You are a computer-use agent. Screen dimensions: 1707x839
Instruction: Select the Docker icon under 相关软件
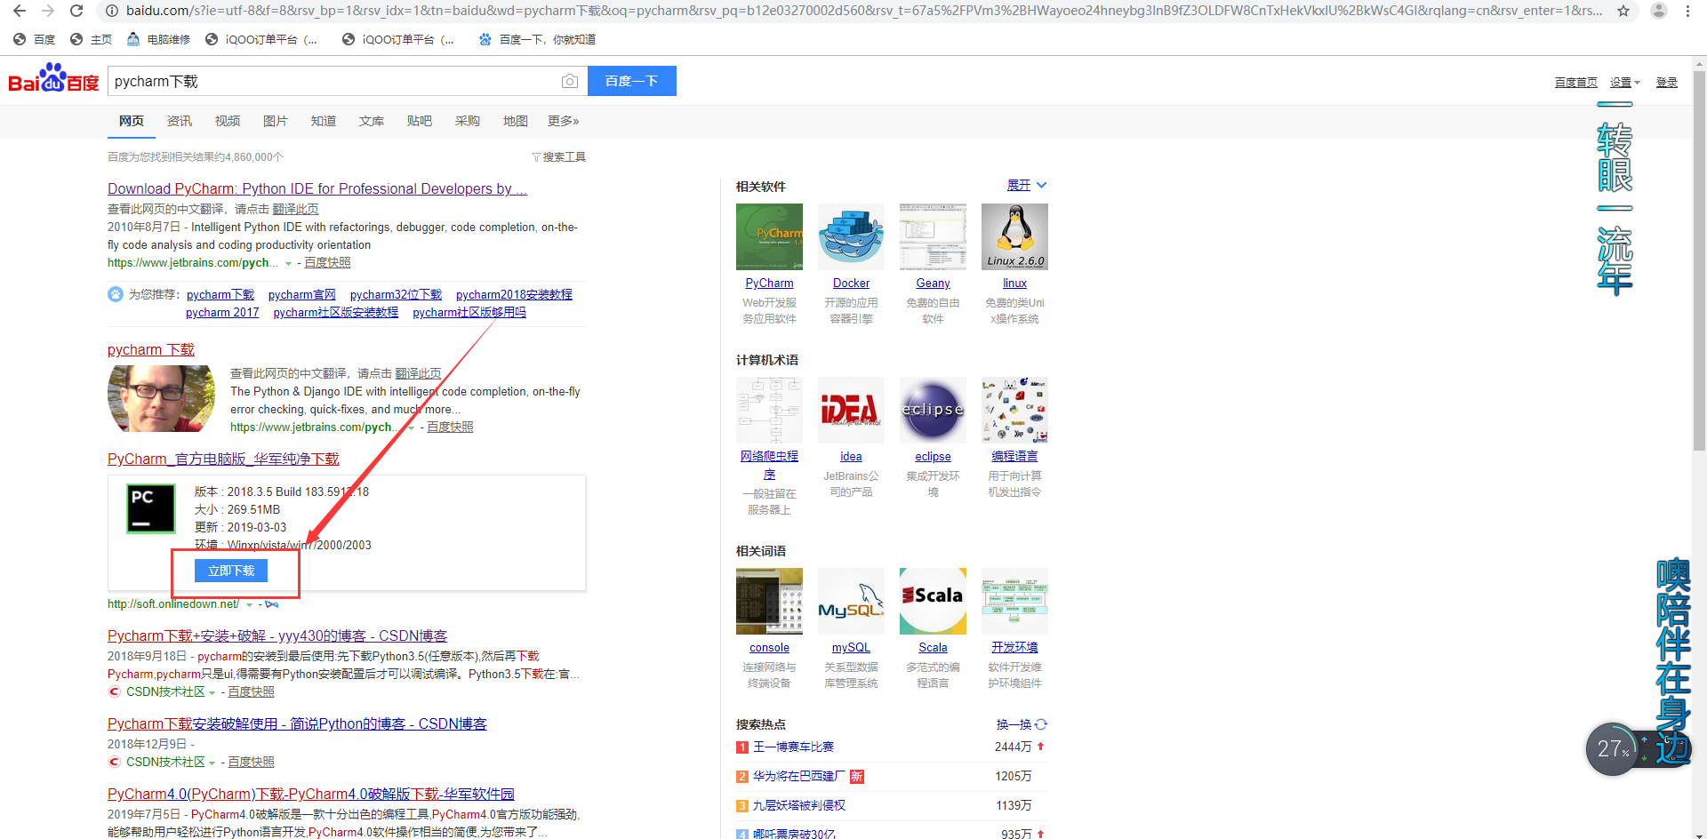point(851,236)
